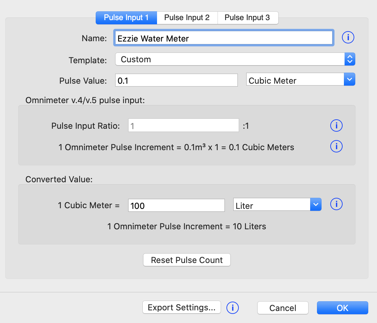Click info icon beside the Name field
The image size is (377, 323).
pyautogui.click(x=348, y=38)
